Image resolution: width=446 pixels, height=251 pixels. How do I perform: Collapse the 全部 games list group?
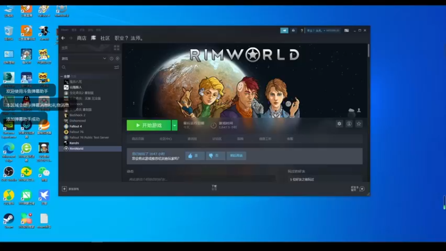(62, 76)
